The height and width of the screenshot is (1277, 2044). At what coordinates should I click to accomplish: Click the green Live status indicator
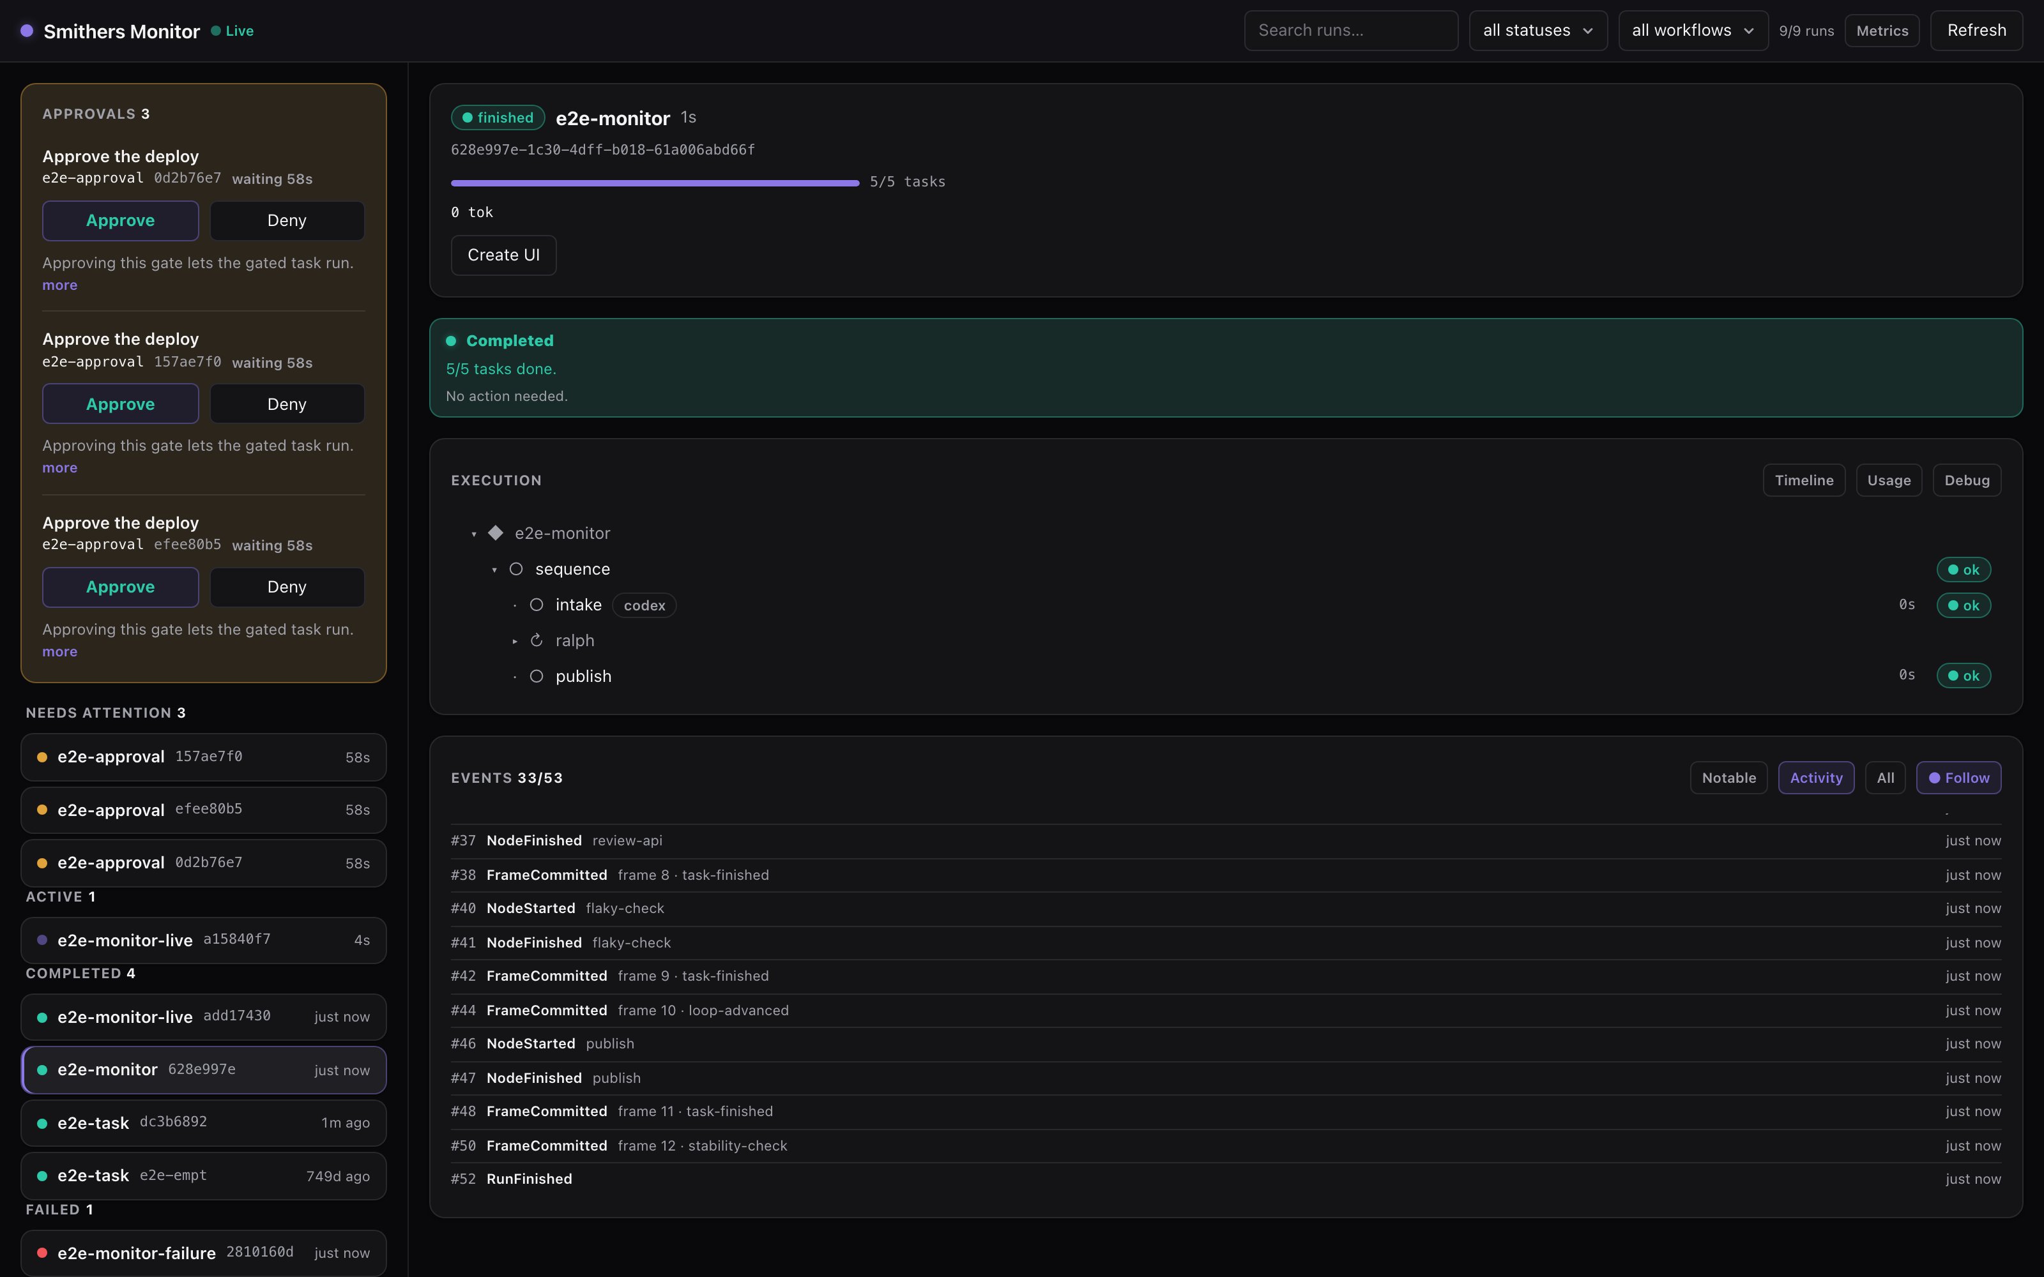pyautogui.click(x=233, y=31)
